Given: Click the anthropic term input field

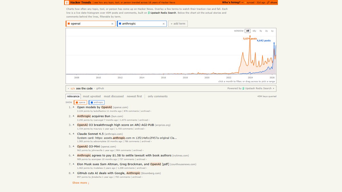Looking at the screenshot, I should [x=141, y=24].
